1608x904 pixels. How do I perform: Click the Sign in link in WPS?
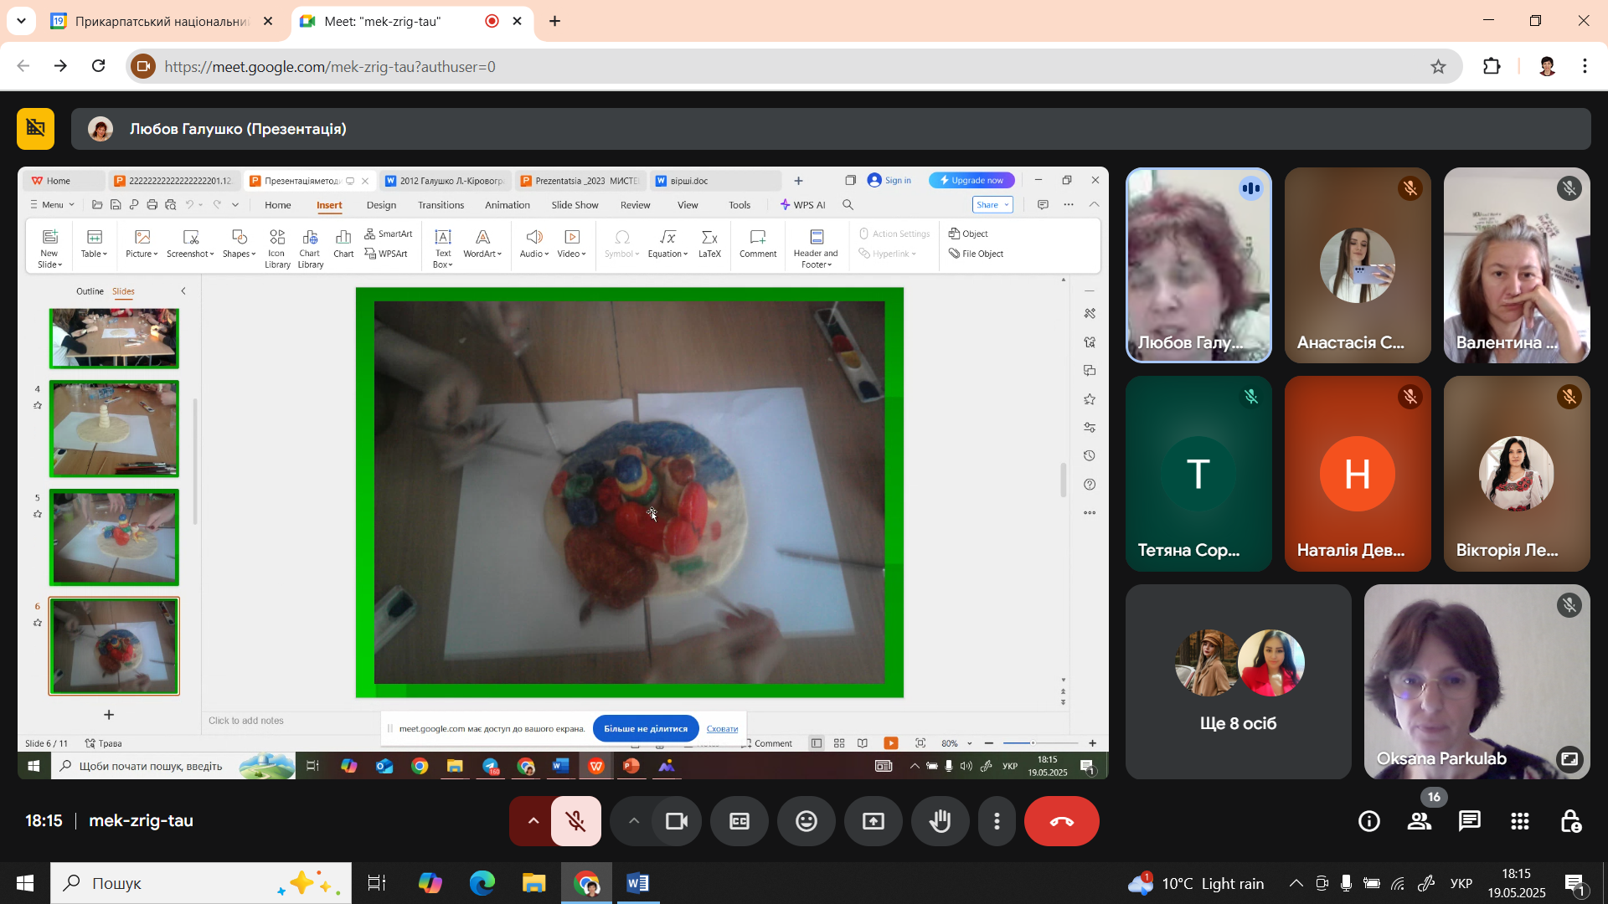889,181
